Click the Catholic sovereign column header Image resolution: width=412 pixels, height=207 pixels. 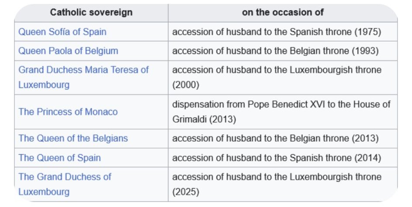click(x=91, y=12)
